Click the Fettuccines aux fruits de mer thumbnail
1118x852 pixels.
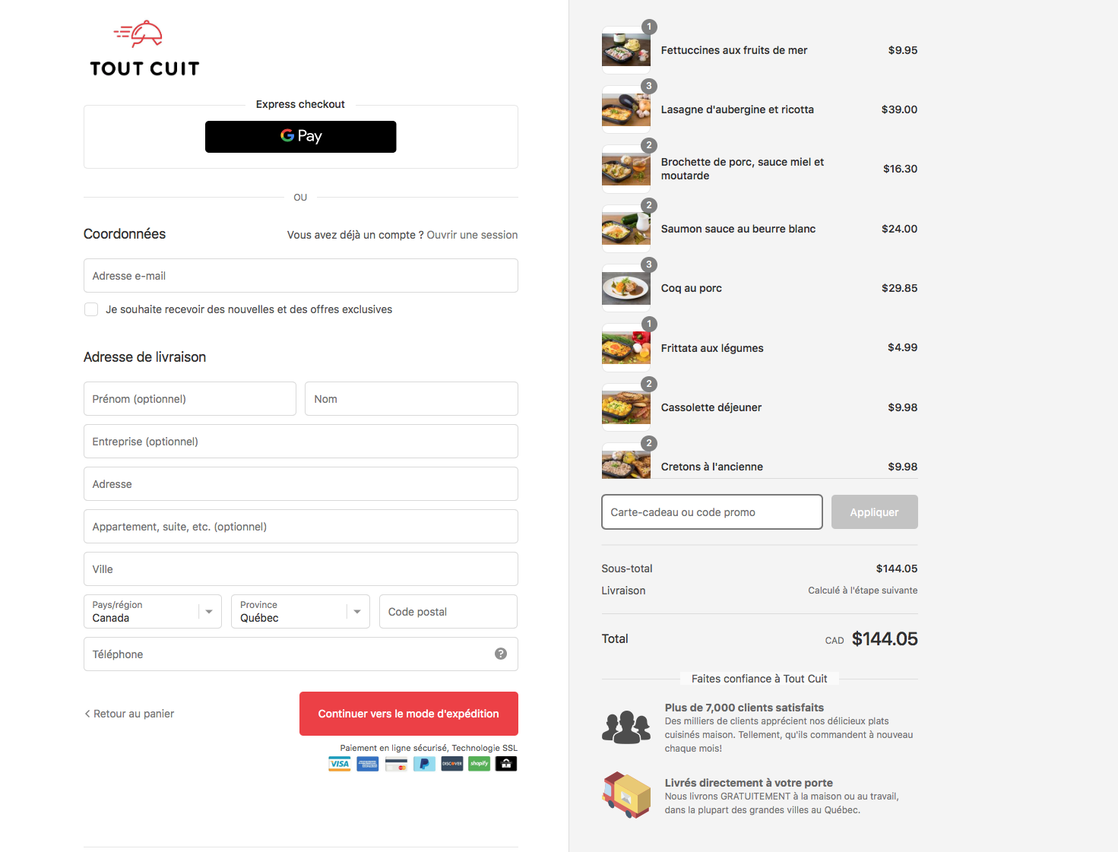(626, 50)
